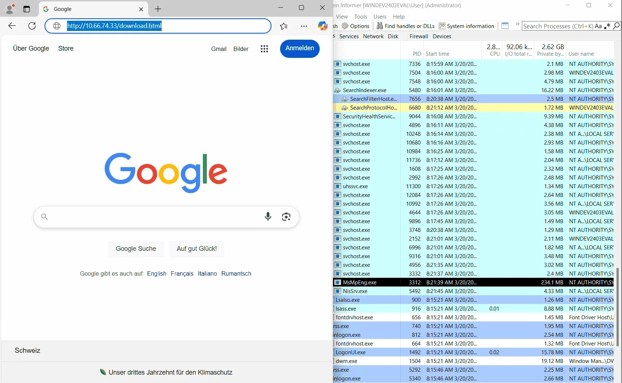The image size is (622, 383).
Task: Open the Tools menu
Action: coord(361,16)
